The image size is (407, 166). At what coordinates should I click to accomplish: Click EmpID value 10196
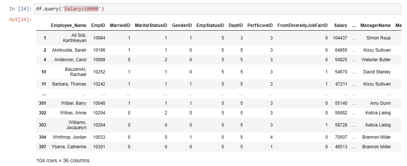click(99, 50)
